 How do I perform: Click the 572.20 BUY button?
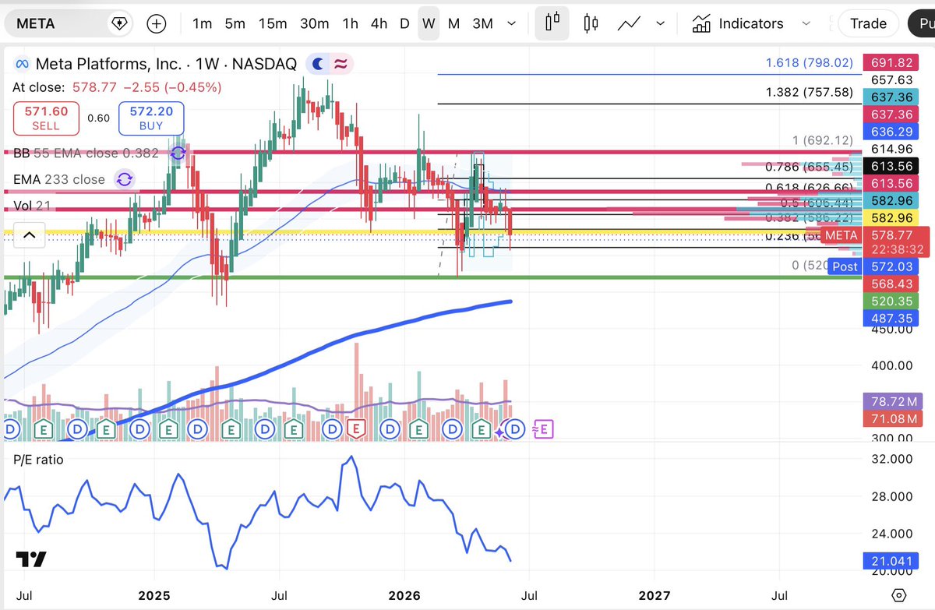151,118
